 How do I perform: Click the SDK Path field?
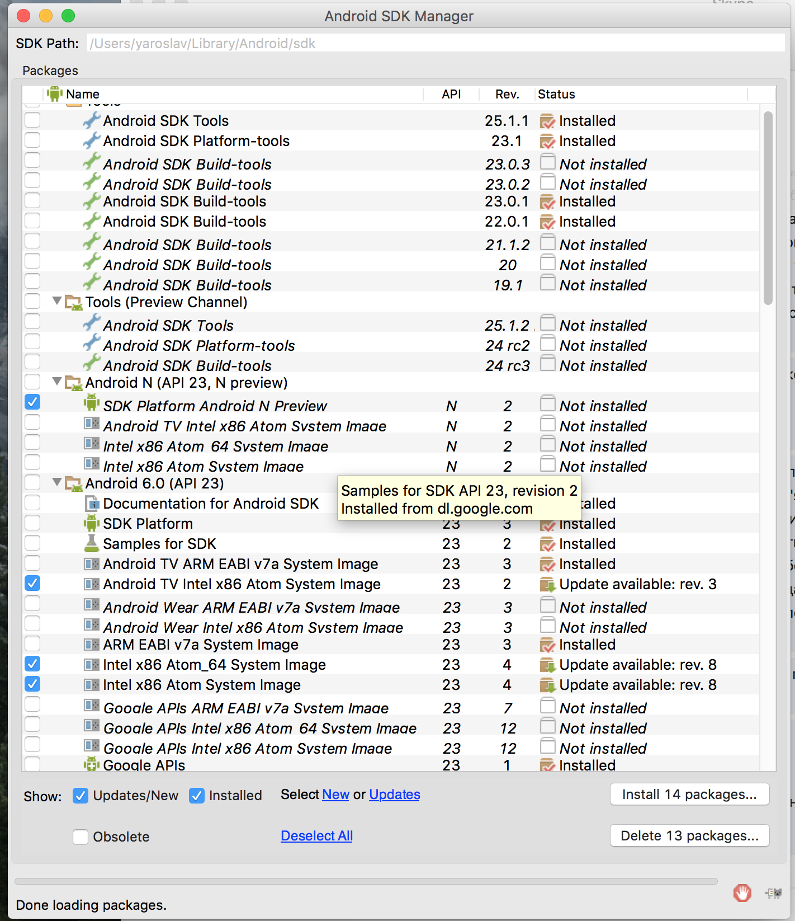coord(436,43)
